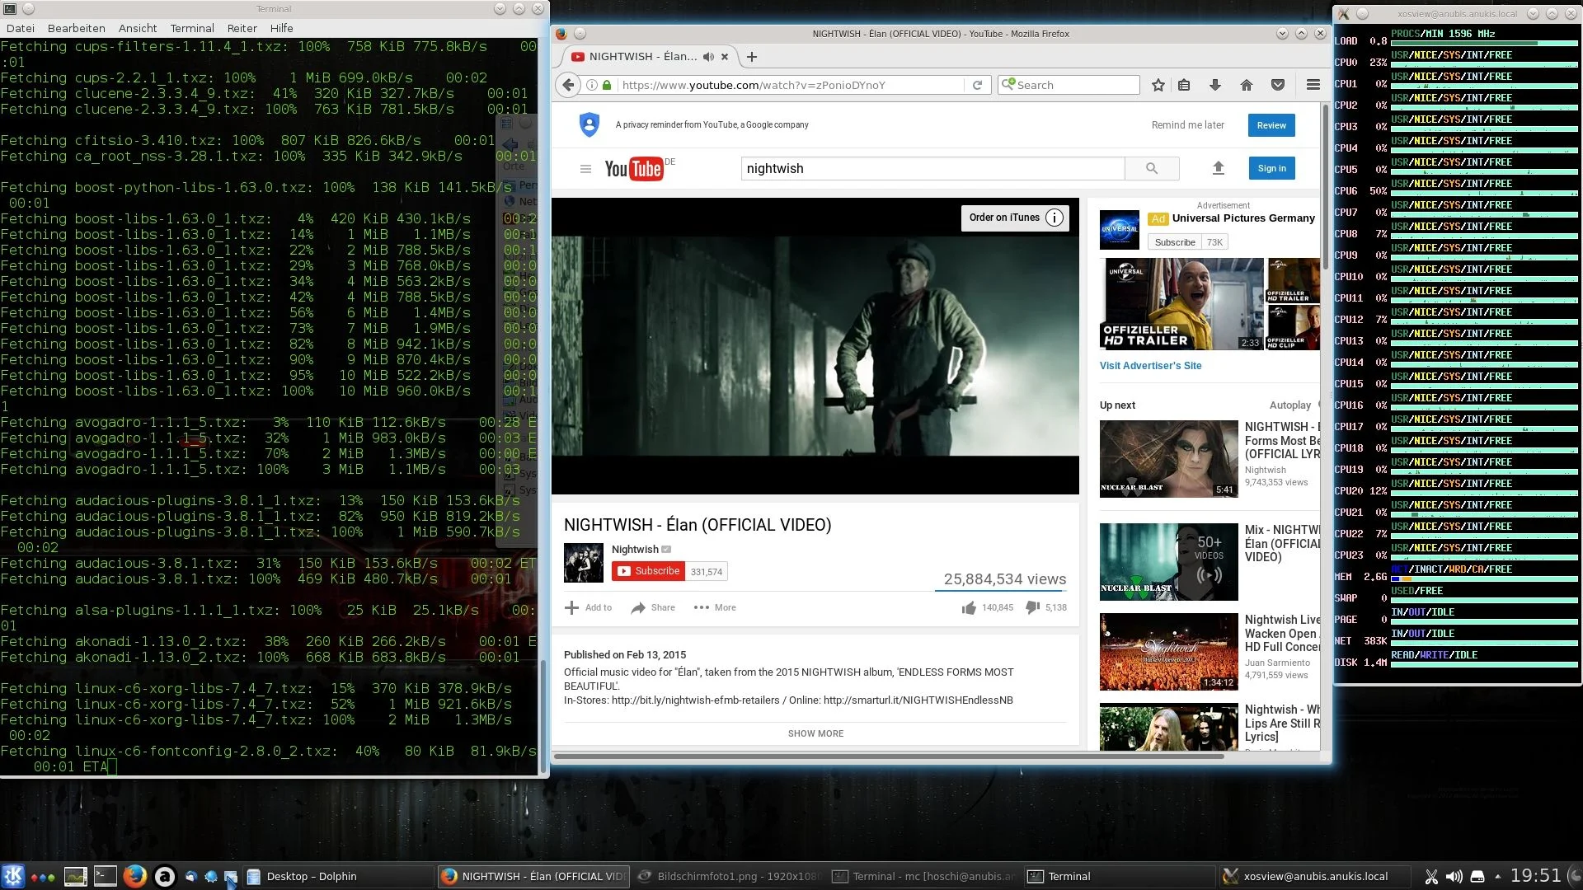Click Order on iTunes button

[1004, 218]
